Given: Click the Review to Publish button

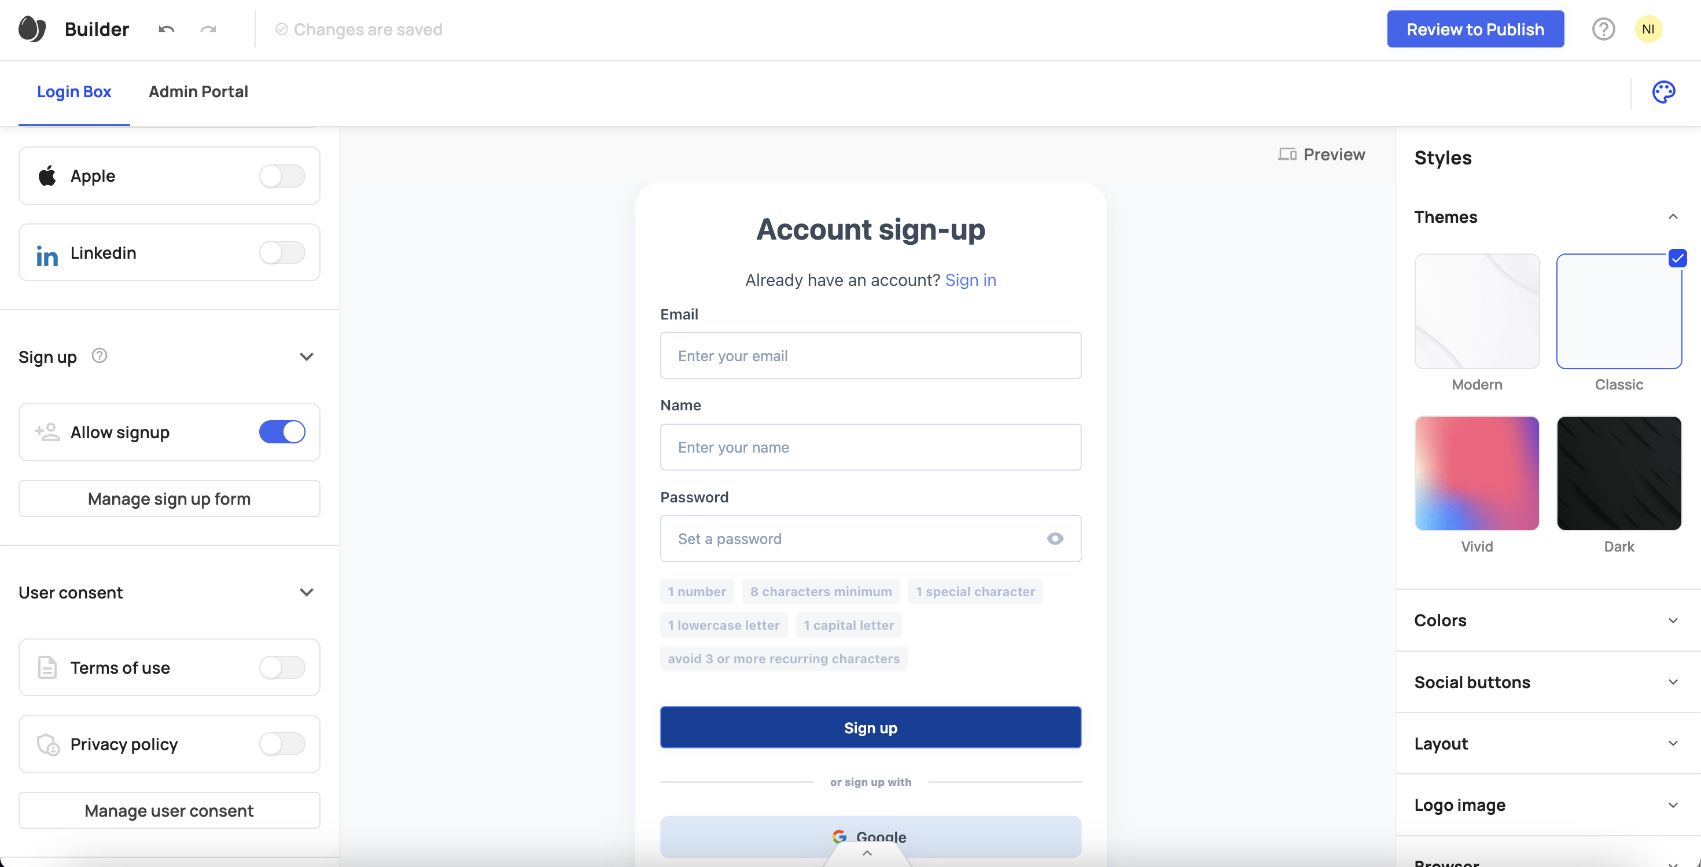Looking at the screenshot, I should (x=1475, y=29).
